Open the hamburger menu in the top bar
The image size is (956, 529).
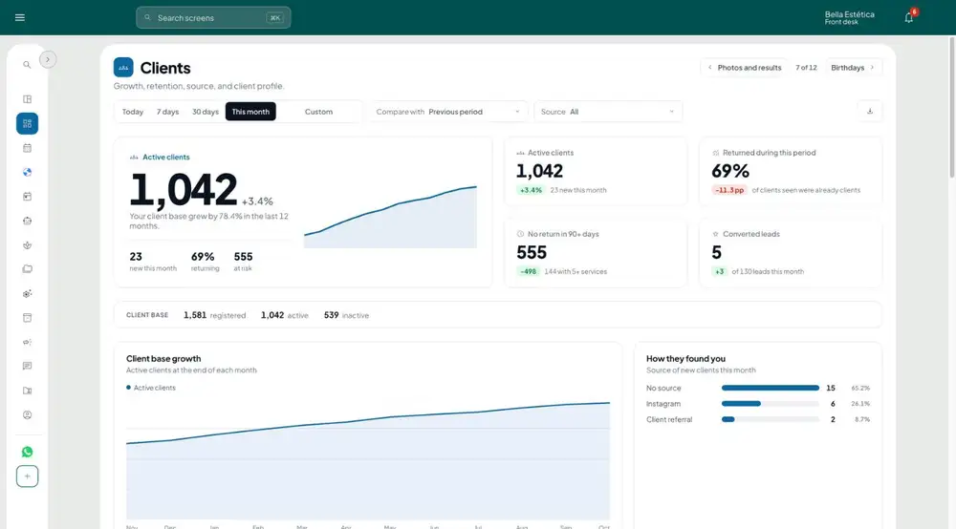19,17
